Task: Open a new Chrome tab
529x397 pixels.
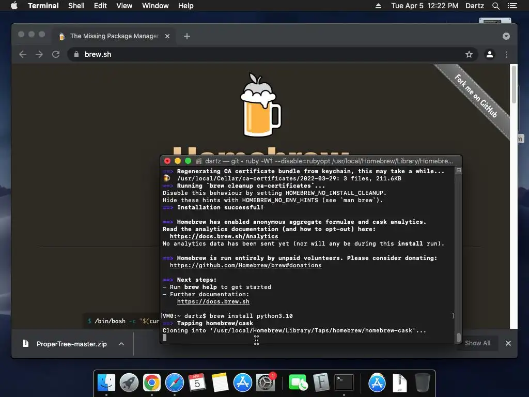Action: [187, 36]
